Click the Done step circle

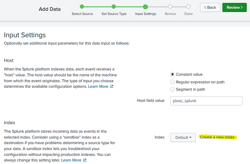click(188, 6)
